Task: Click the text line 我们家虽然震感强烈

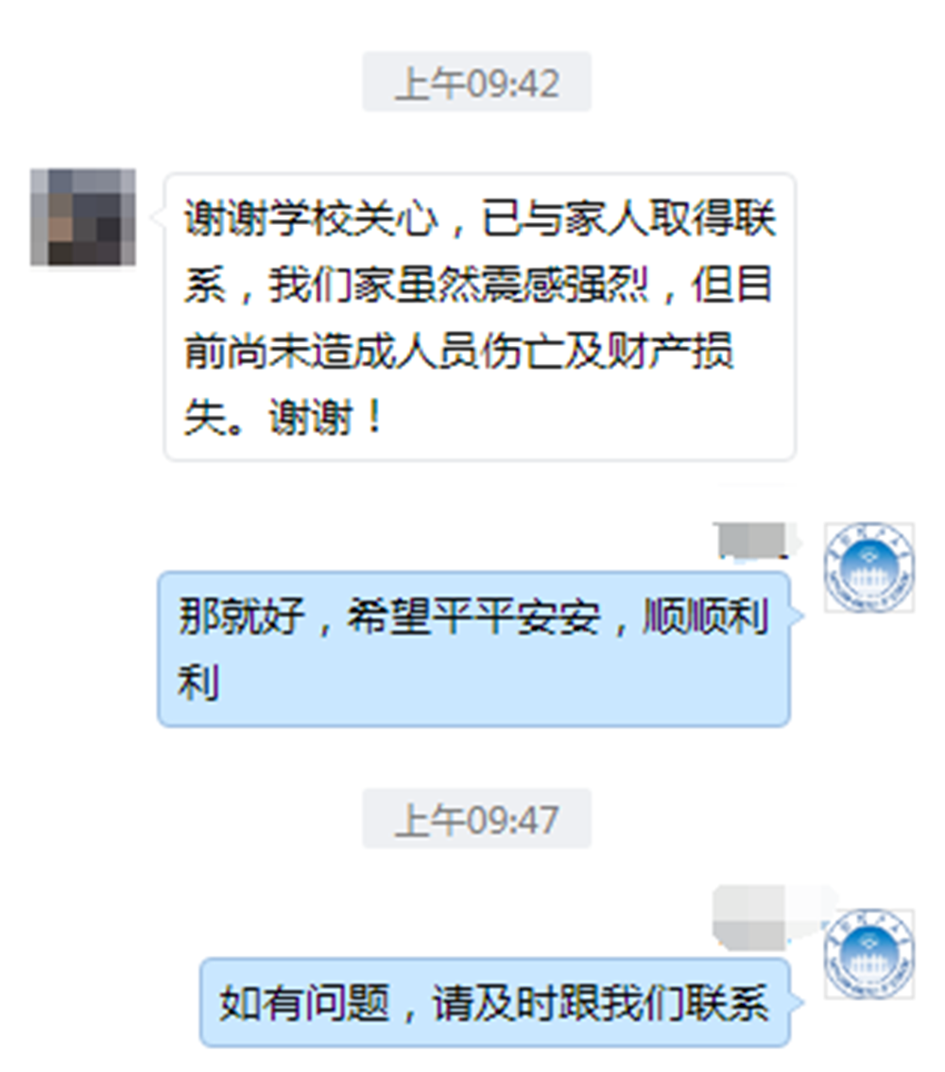Action: click(457, 285)
